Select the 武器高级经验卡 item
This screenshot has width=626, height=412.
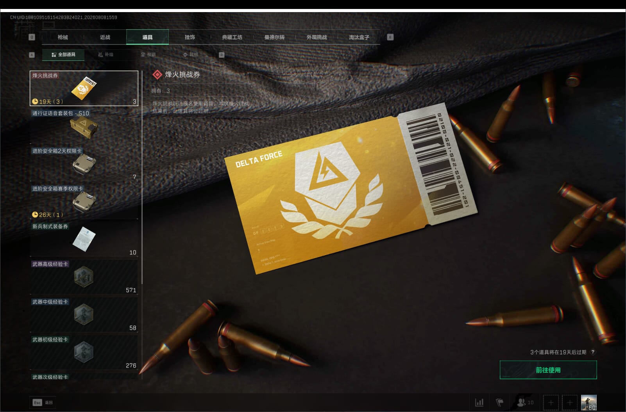pos(84,277)
